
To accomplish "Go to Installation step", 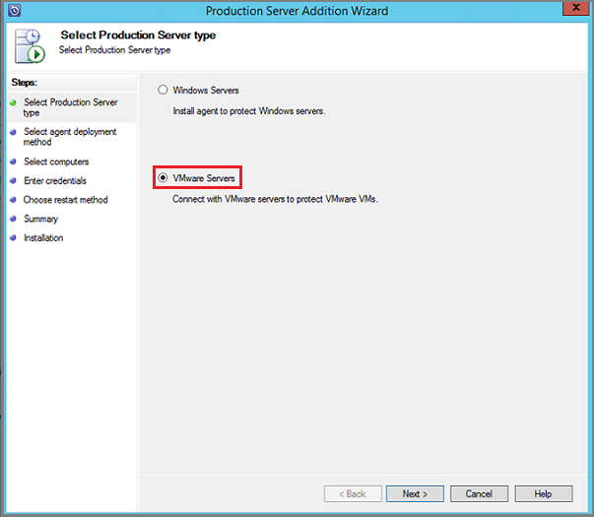I will pos(43,238).
